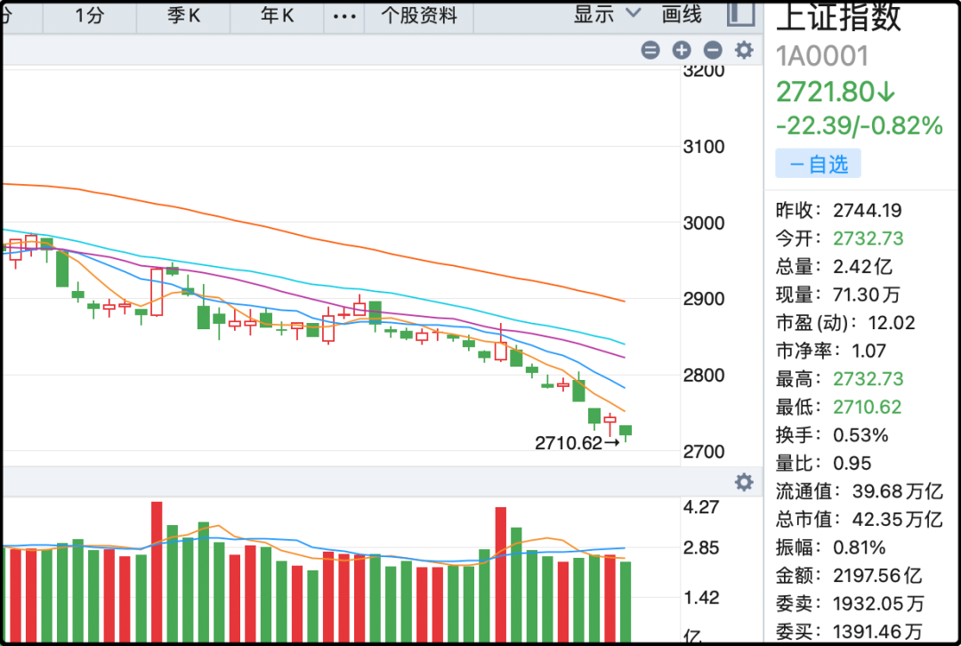Image resolution: width=961 pixels, height=646 pixels.
Task: Open volume panel settings gear
Action: (744, 483)
